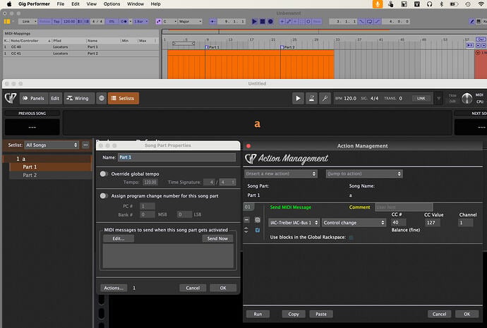Open the dropdown arrow next to LINK
Viewport: 487px width, 328px height.
(x=438, y=98)
